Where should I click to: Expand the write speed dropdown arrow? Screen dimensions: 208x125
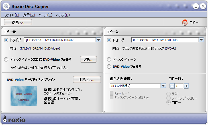[164, 86]
